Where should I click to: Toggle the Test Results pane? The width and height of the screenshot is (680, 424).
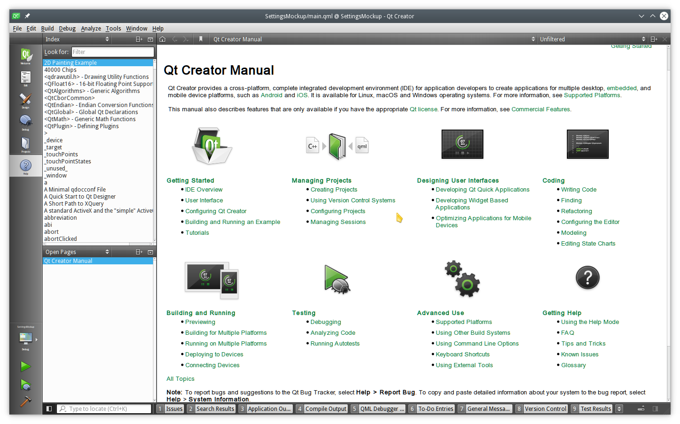591,409
